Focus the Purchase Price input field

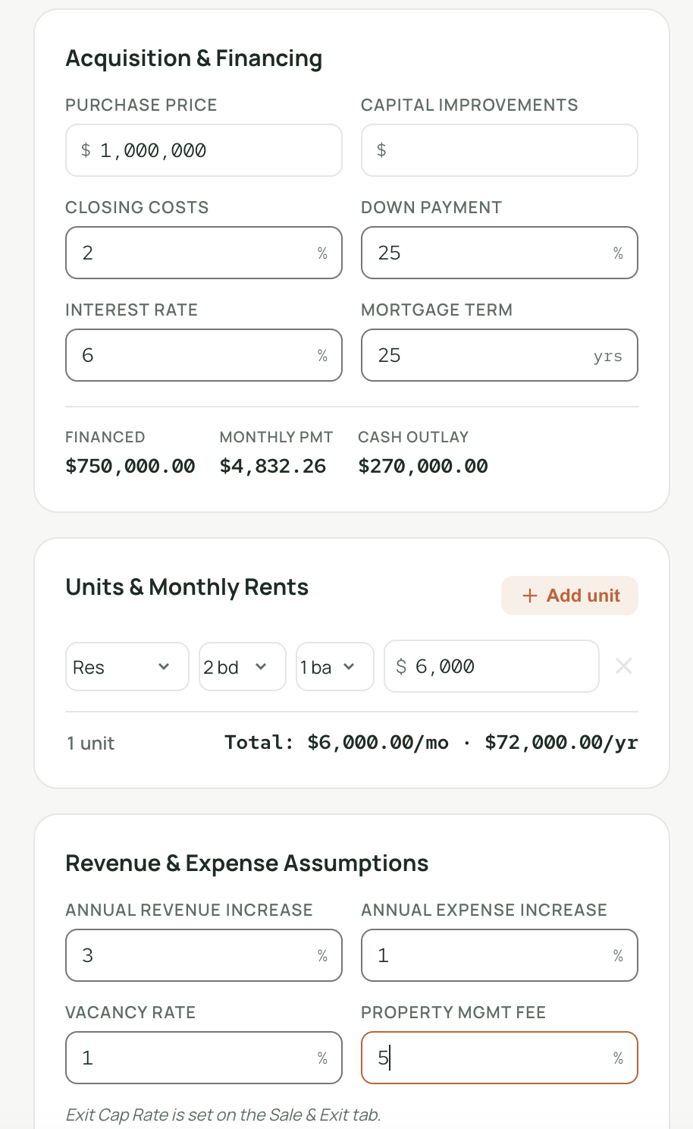pos(204,150)
